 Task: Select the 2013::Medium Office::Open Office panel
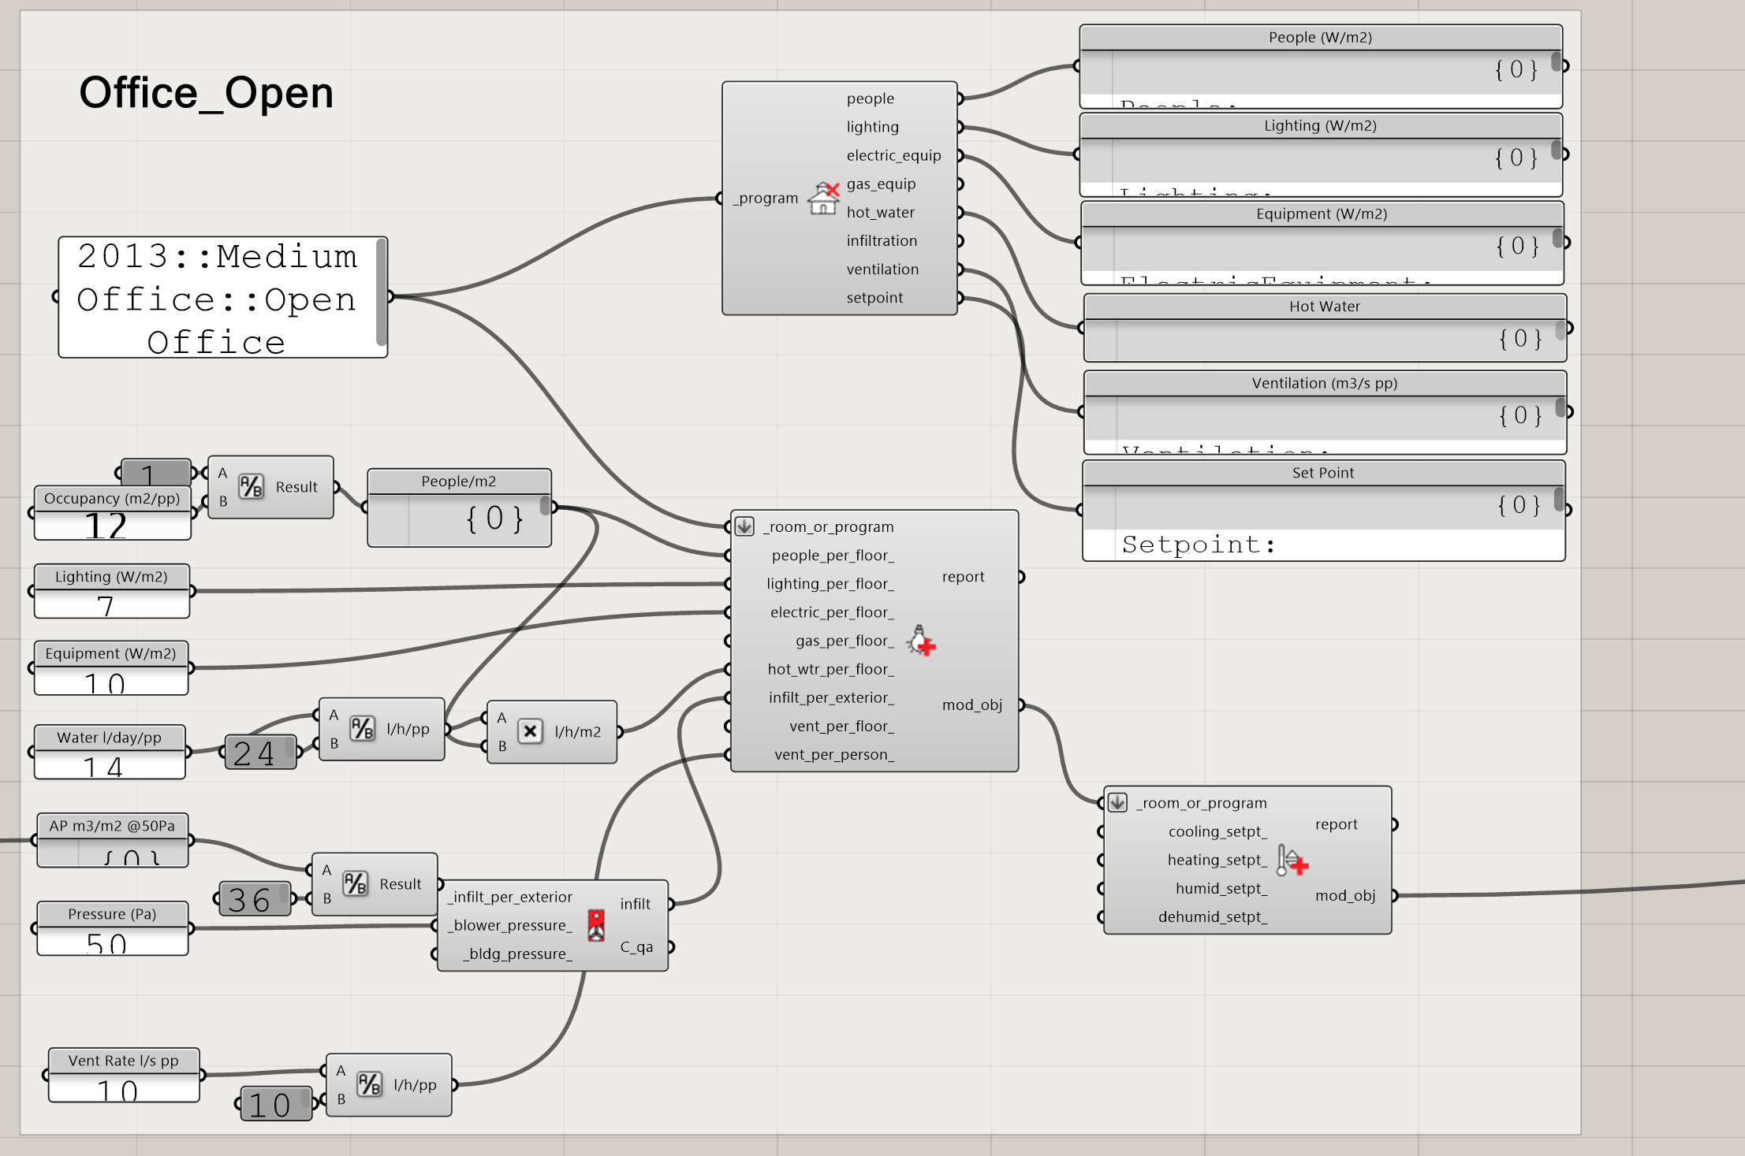[x=223, y=297]
